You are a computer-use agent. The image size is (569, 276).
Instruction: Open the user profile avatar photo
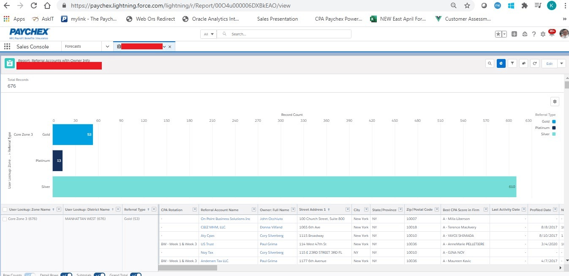pyautogui.click(x=564, y=34)
